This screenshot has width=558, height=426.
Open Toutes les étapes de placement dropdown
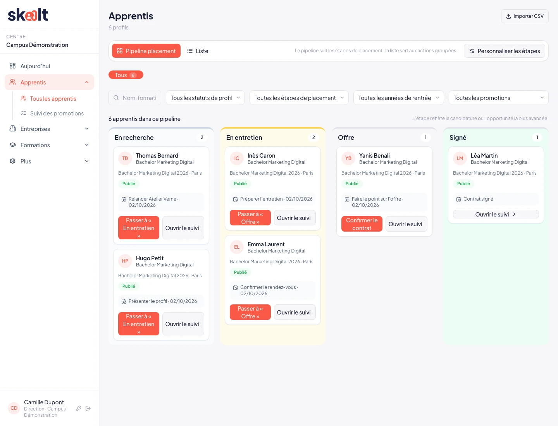pyautogui.click(x=299, y=98)
